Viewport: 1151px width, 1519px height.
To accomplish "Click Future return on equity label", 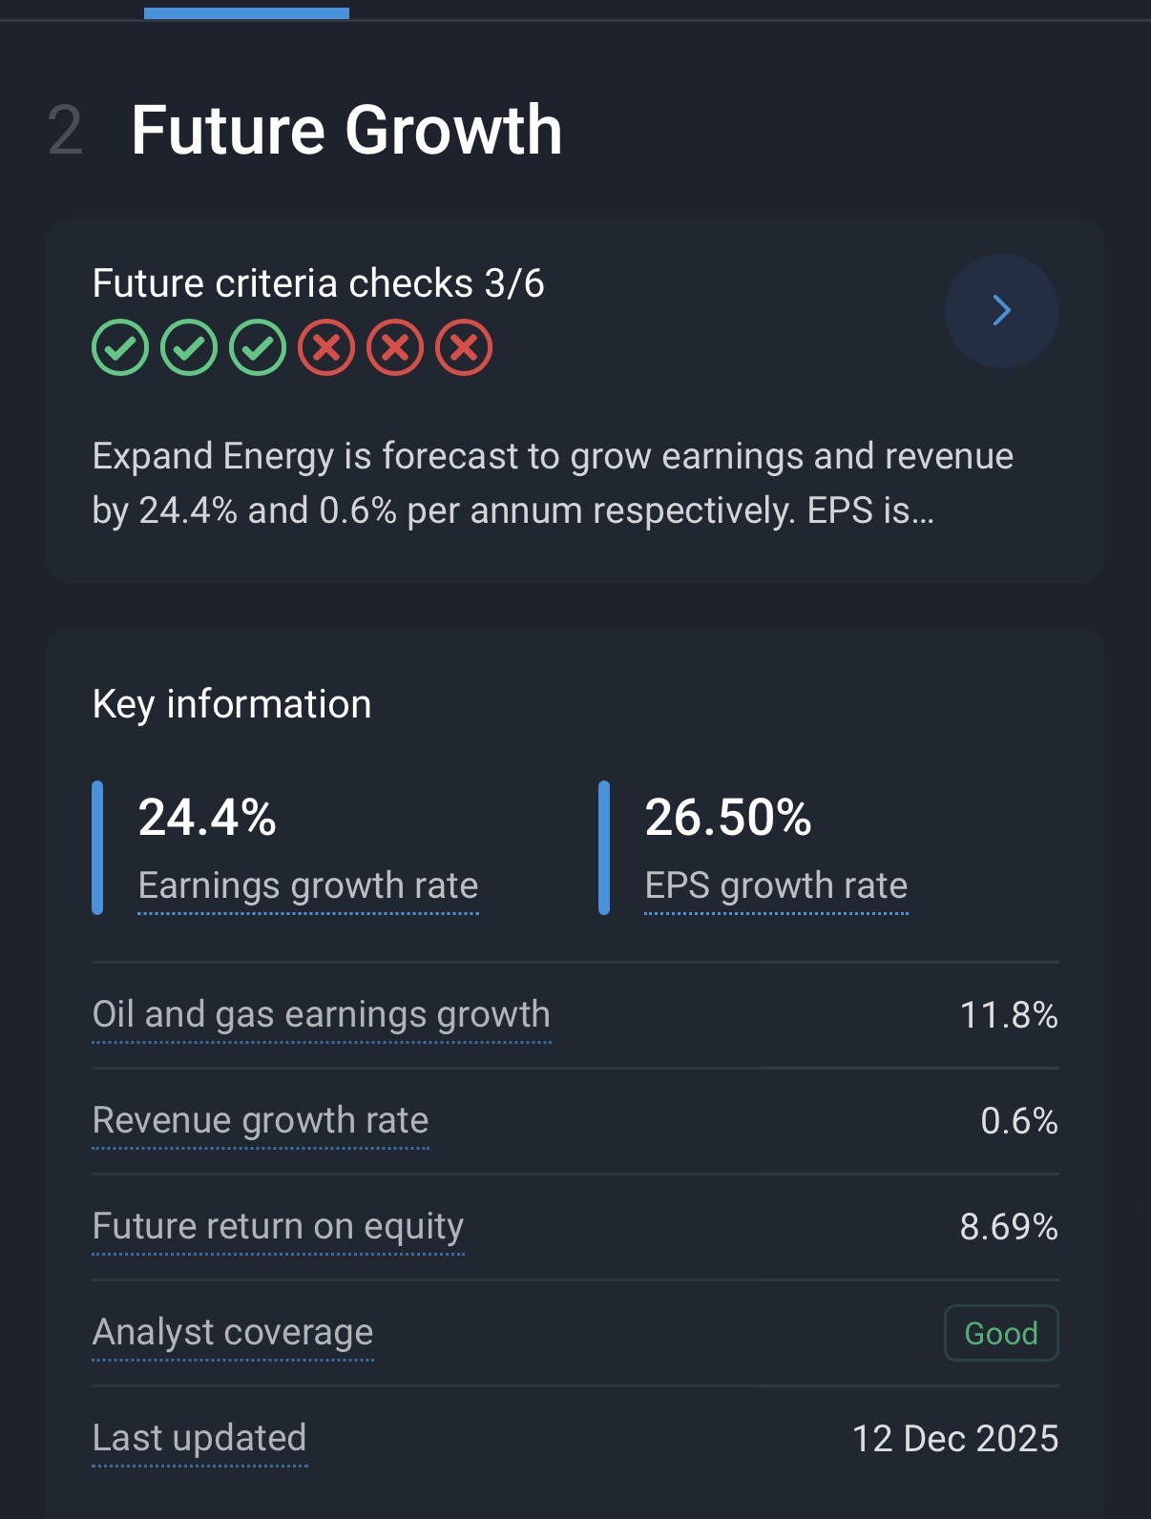I will click(278, 1226).
